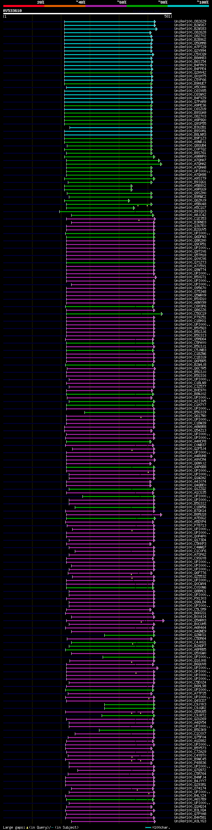The image size is (212, 830).
Task: Open hit UniRef100_B2WS67
Action: 190,25
